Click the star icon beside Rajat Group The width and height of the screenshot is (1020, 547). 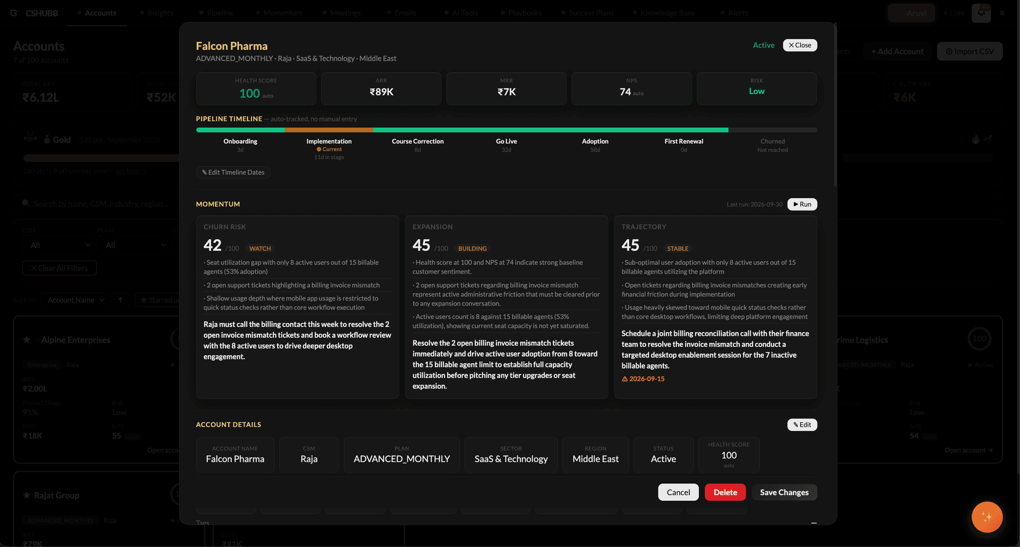click(27, 495)
